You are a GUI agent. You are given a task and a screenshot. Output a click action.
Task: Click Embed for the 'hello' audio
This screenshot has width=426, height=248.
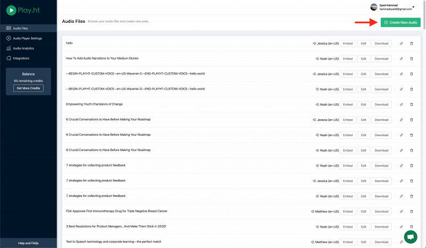click(x=348, y=43)
